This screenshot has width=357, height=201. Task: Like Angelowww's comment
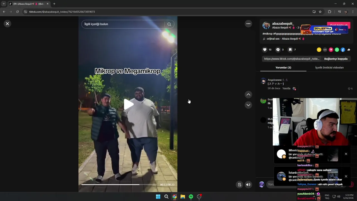pyautogui.click(x=349, y=89)
